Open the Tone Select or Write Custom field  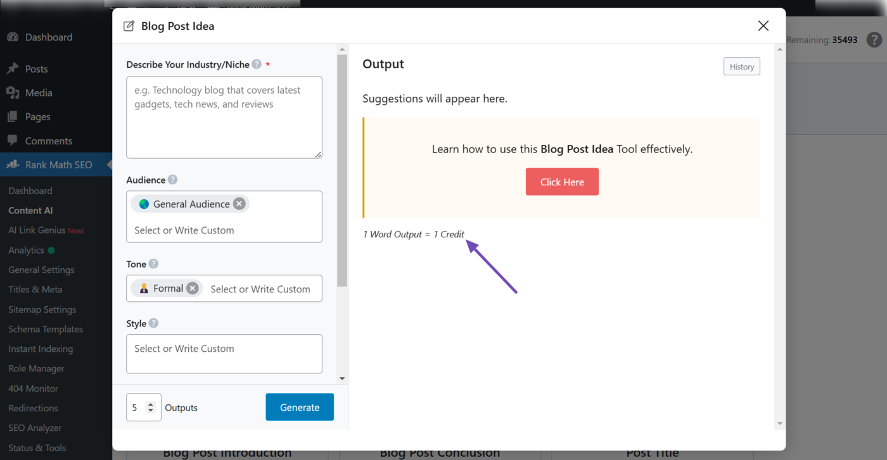point(260,289)
